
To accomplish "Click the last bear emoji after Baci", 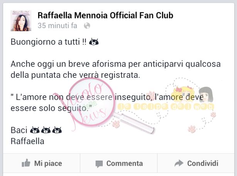I will pyautogui.click(x=57, y=130).
